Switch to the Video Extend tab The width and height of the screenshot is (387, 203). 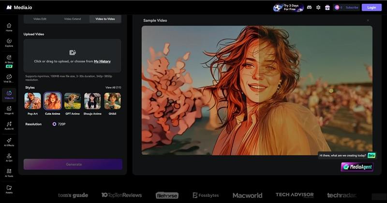coord(72,19)
